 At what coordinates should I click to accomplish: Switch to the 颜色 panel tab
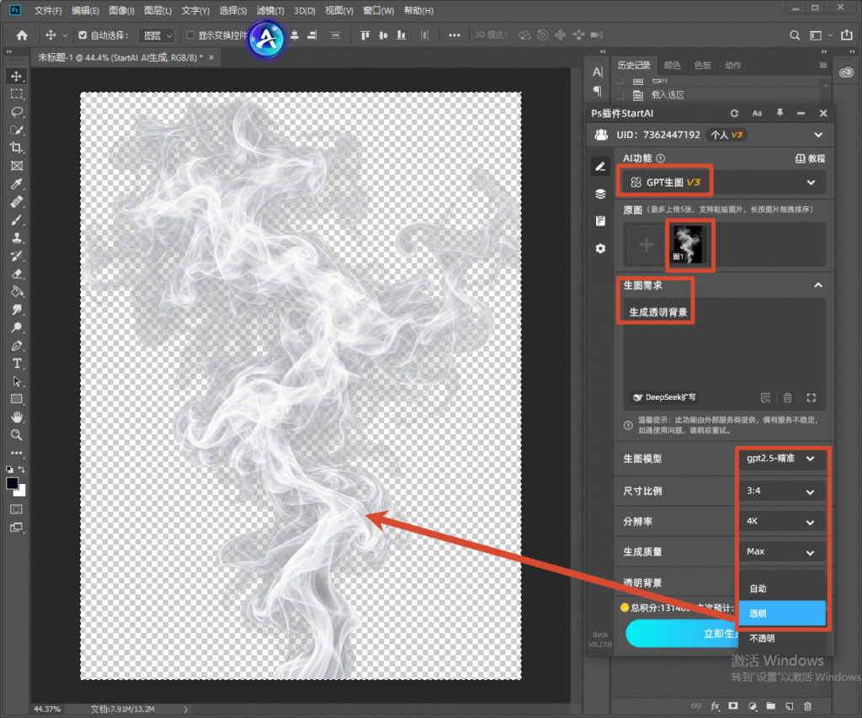coord(672,66)
